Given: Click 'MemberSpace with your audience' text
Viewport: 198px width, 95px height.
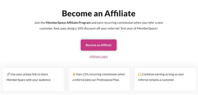Looking at the screenshot, I should click(29, 80).
